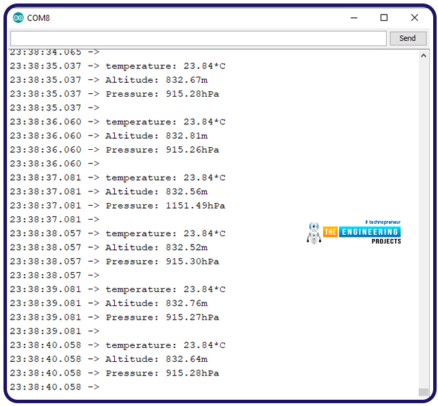Click The Engineering Projects watermark logo
The image size is (438, 406).
point(361,233)
